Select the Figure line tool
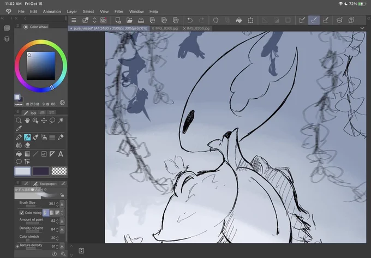The height and width of the screenshot is (258, 371). point(35,154)
